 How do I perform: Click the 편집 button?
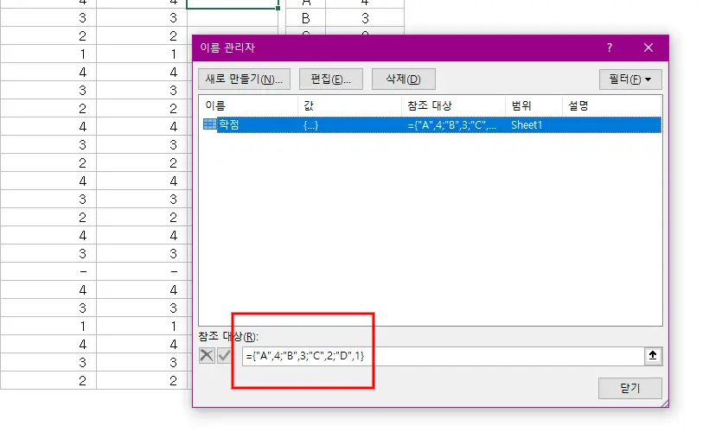(x=331, y=79)
